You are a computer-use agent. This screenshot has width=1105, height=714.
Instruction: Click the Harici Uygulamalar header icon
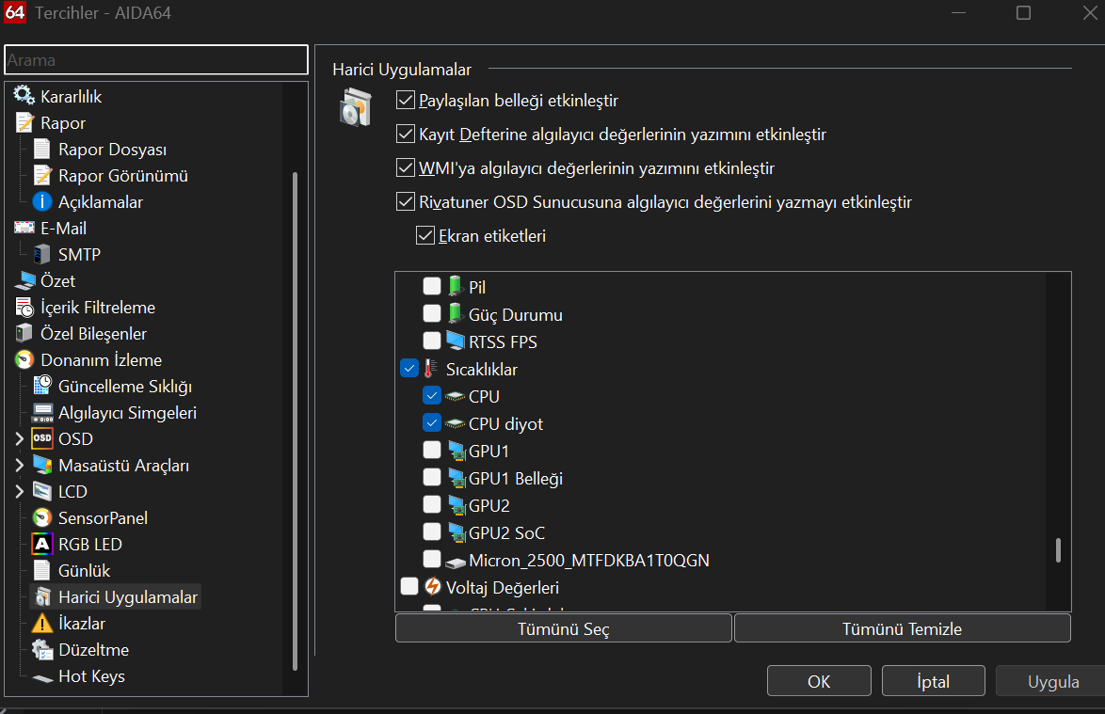click(x=356, y=107)
